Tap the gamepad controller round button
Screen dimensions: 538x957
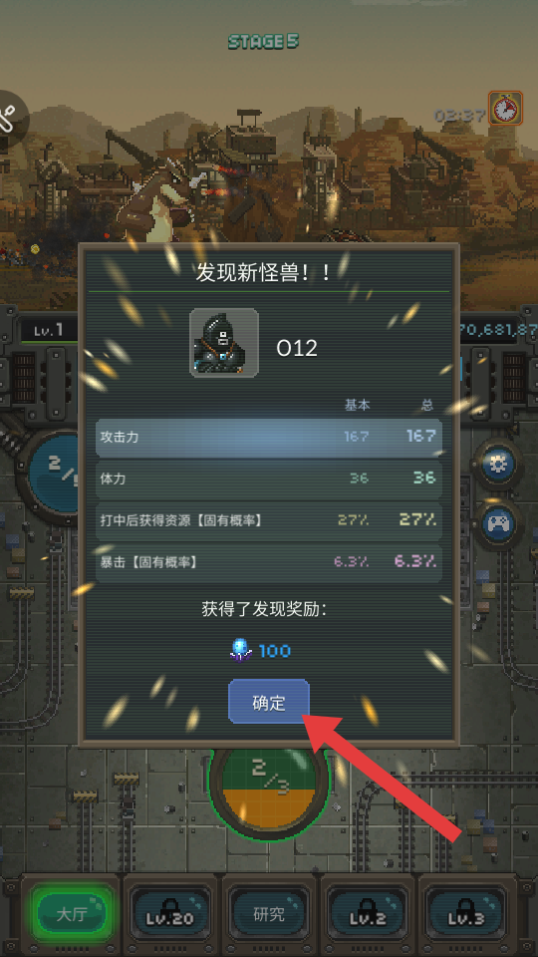498,523
